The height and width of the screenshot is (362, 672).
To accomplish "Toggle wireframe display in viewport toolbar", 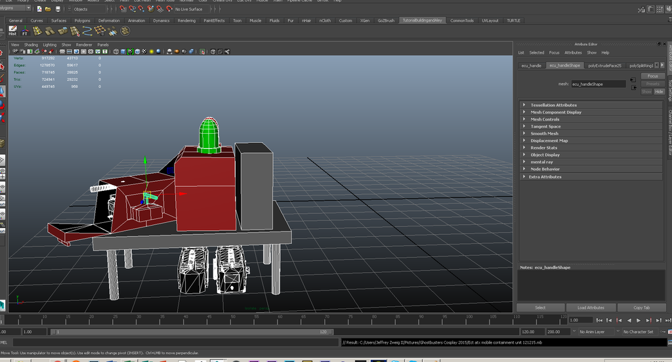I will 116,51.
